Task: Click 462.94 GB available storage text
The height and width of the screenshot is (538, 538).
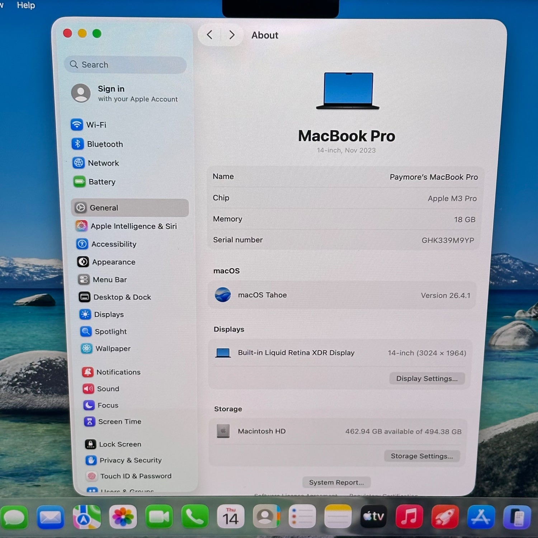Action: [x=403, y=431]
